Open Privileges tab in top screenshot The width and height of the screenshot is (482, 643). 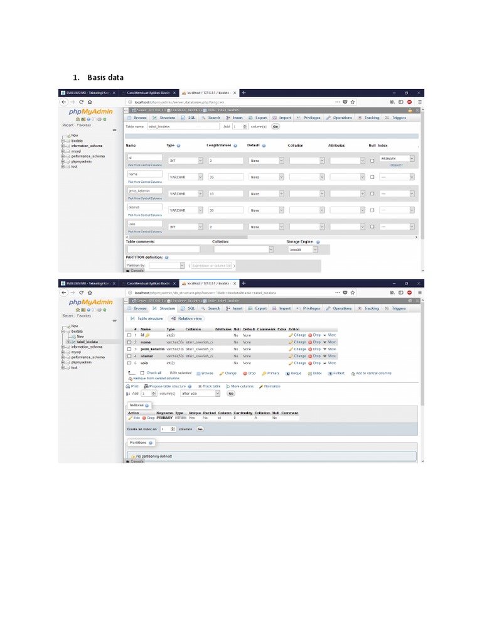pos(308,117)
